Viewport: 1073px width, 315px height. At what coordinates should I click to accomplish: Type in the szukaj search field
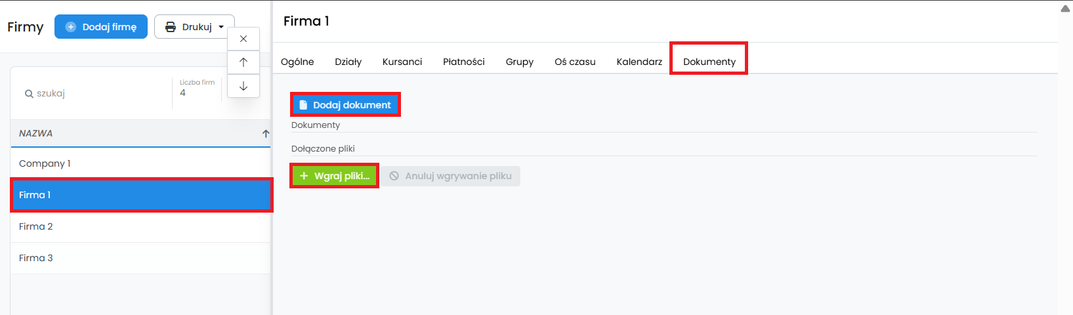[x=98, y=93]
